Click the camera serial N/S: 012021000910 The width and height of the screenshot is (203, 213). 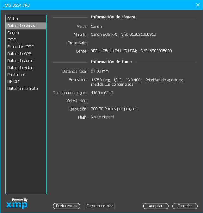(138, 34)
